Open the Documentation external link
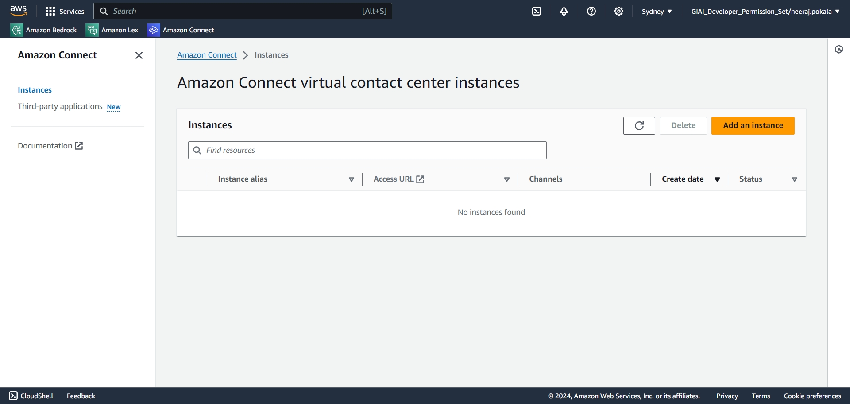 (x=50, y=146)
